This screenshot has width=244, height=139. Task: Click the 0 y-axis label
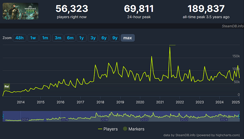point(239,94)
